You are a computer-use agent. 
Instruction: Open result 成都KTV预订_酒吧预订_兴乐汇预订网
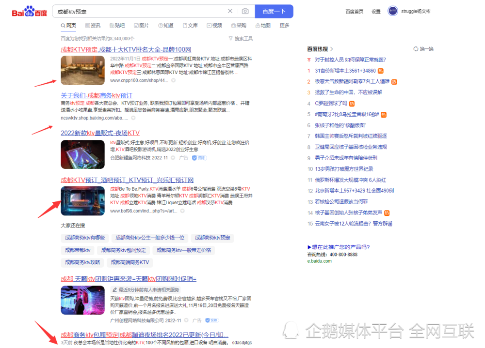[127, 180]
